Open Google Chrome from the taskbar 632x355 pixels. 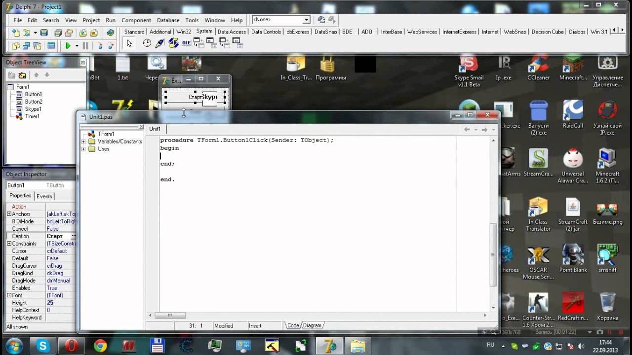[100, 346]
